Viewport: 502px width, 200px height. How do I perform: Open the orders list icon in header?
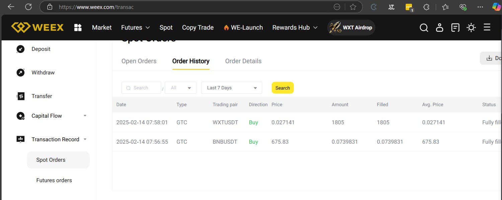coord(455,28)
